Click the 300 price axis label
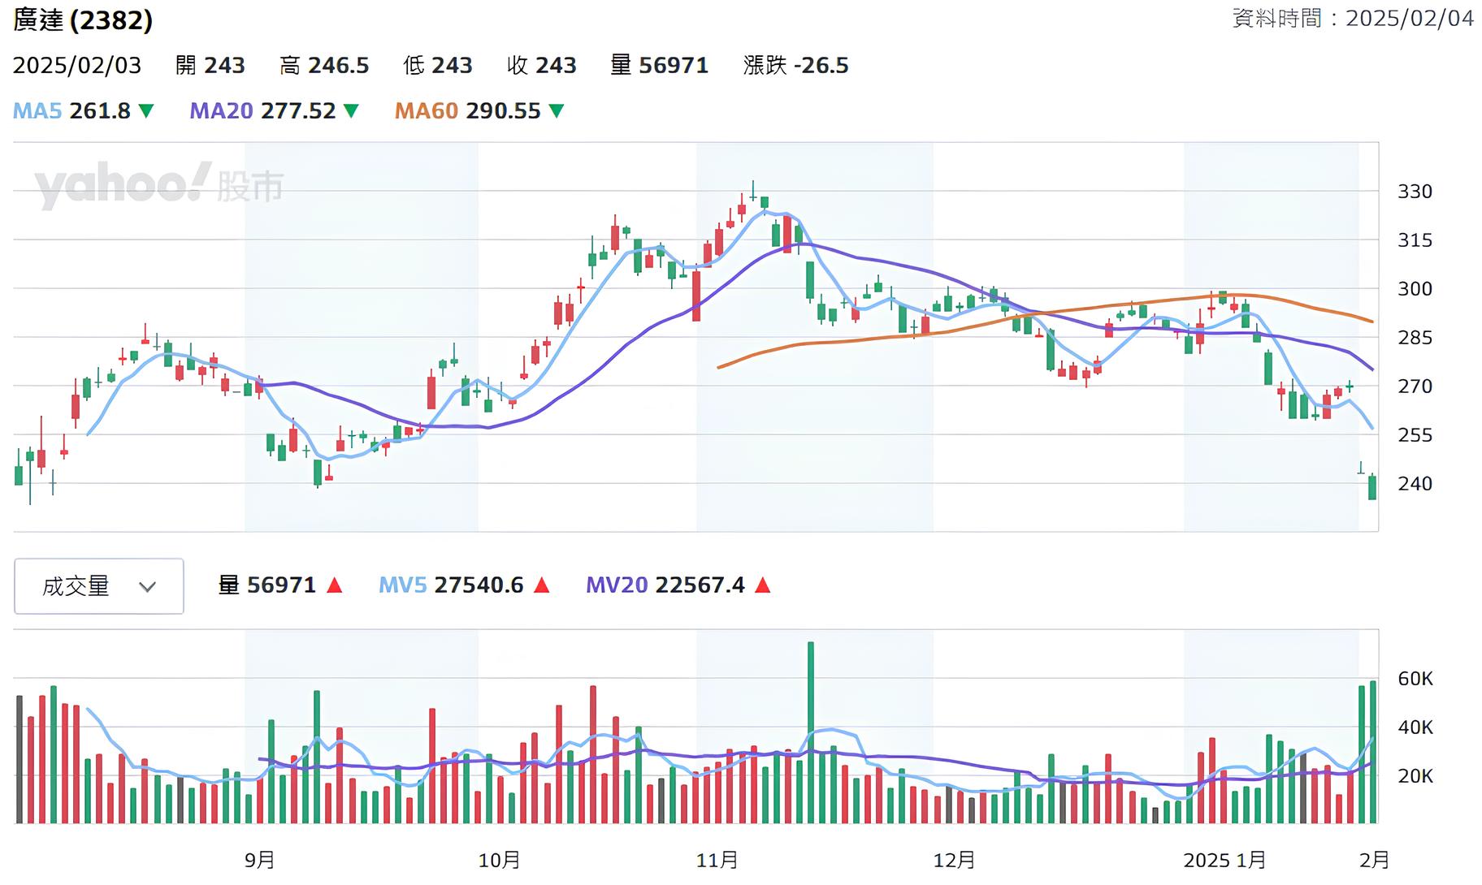This screenshot has width=1482, height=885. [x=1415, y=289]
